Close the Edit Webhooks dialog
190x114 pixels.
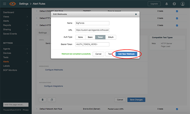tap(136, 14)
